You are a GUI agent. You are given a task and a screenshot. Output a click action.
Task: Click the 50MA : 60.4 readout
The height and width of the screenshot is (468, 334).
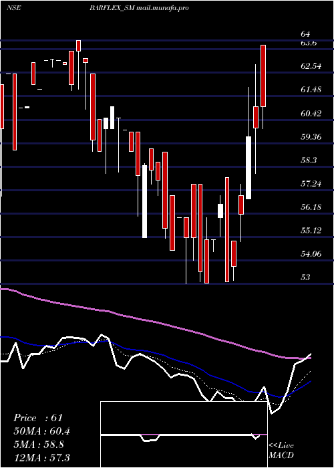(41, 431)
